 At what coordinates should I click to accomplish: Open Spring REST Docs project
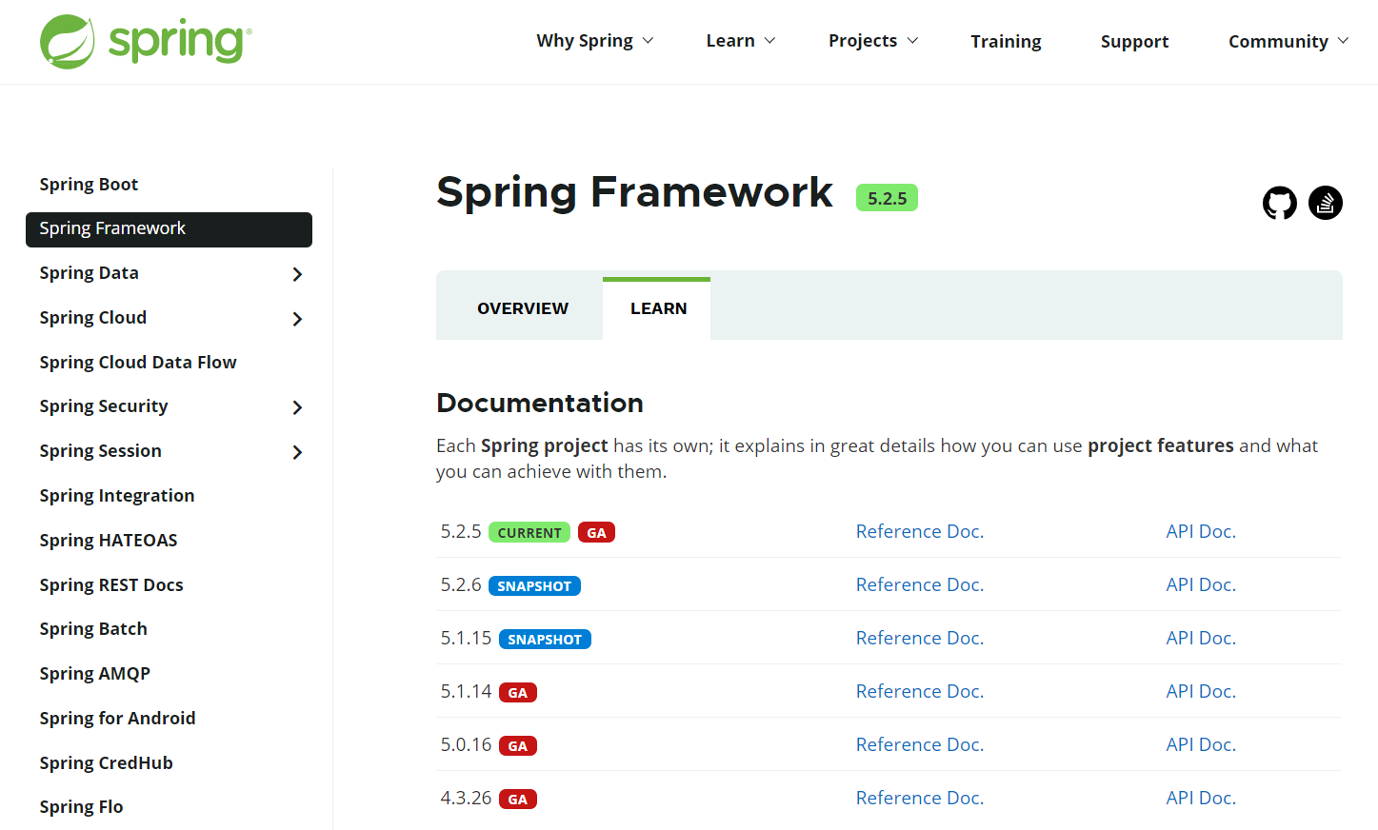[x=111, y=585]
